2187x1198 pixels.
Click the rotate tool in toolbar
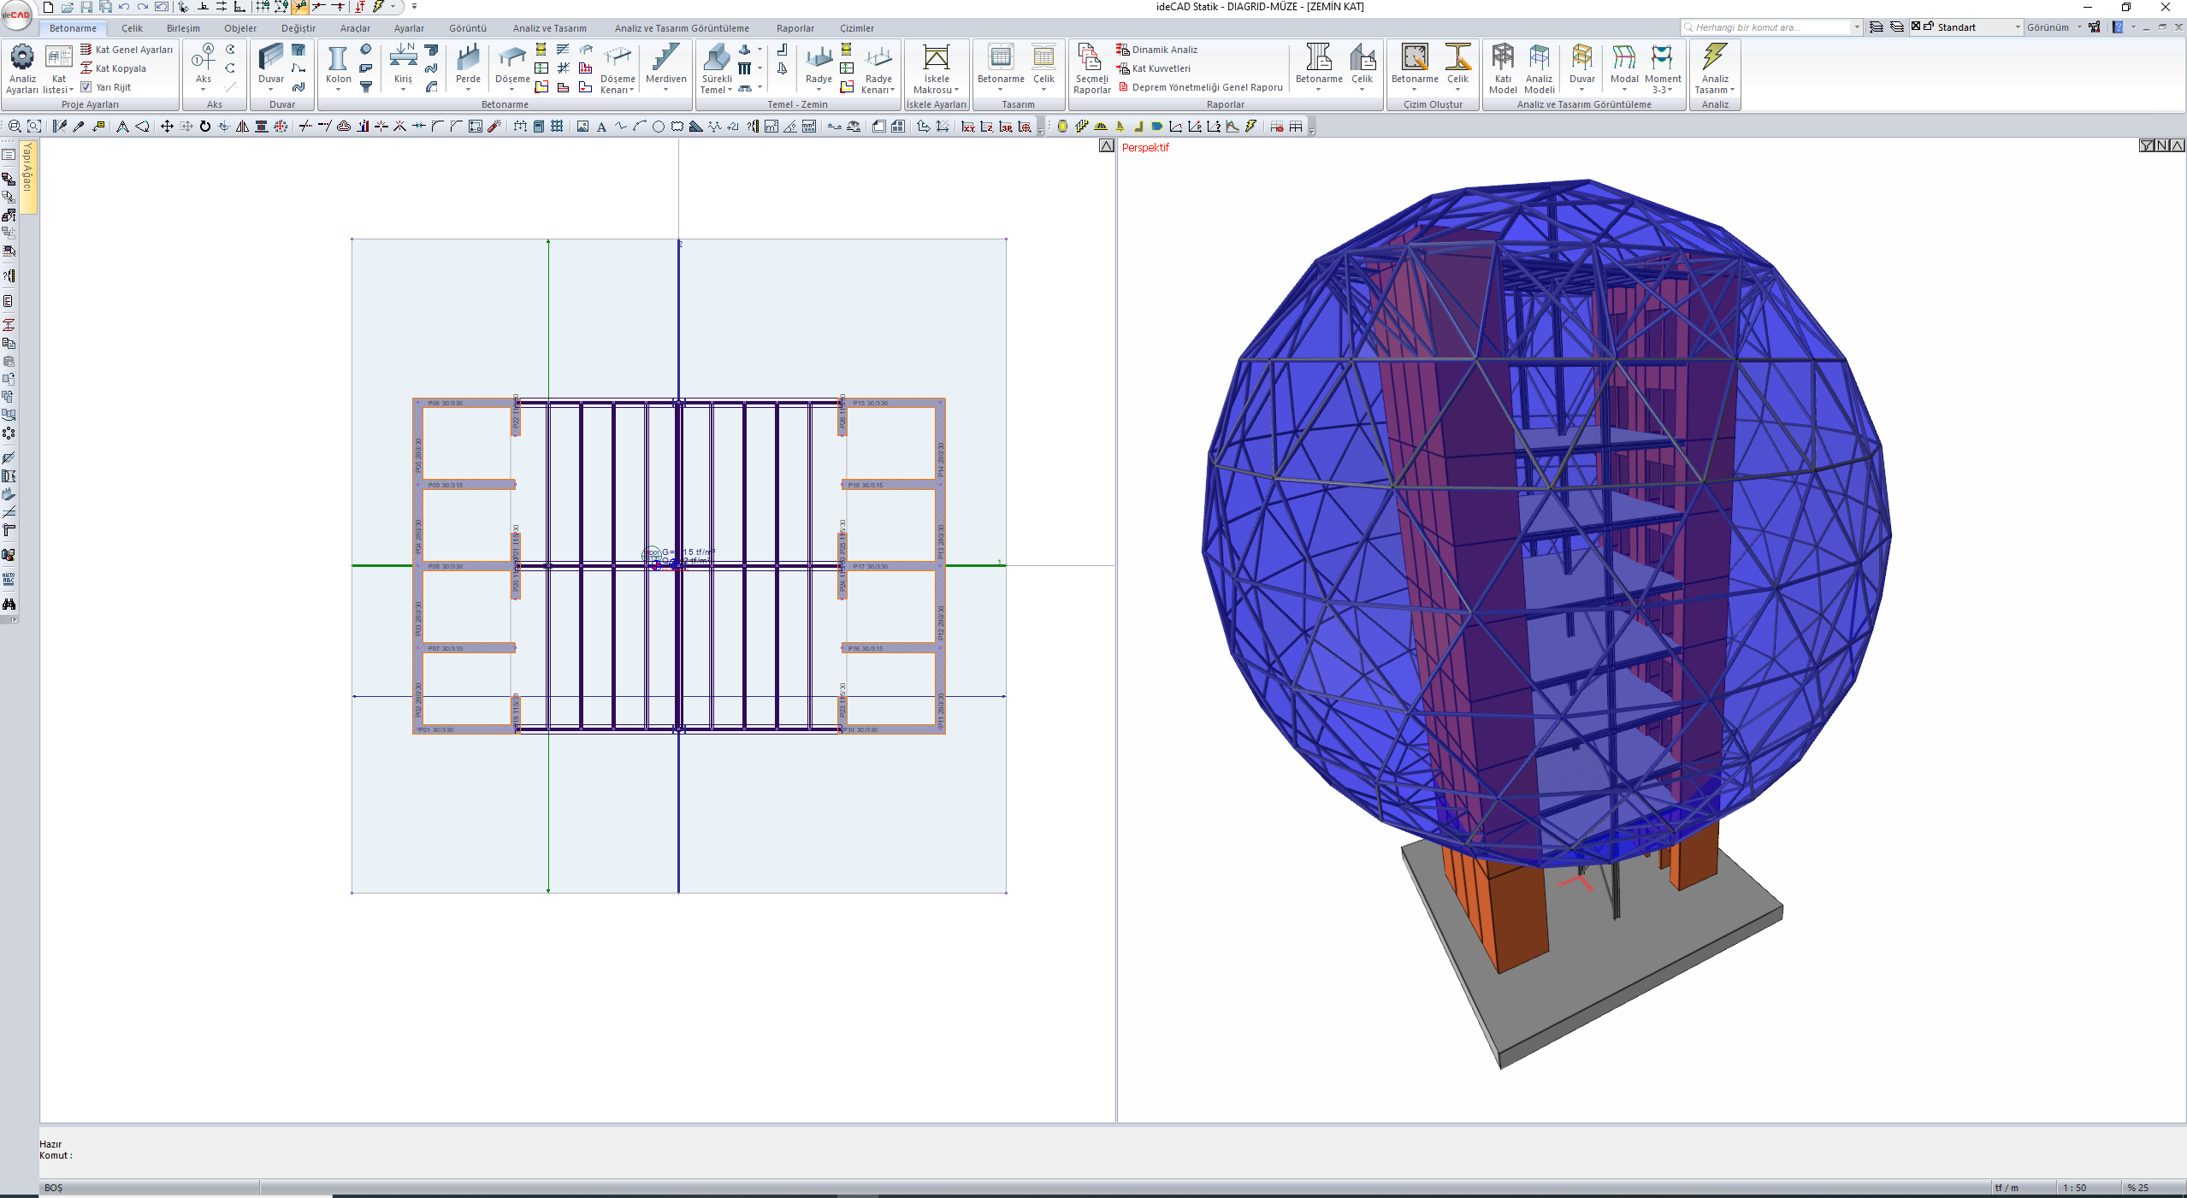204,127
